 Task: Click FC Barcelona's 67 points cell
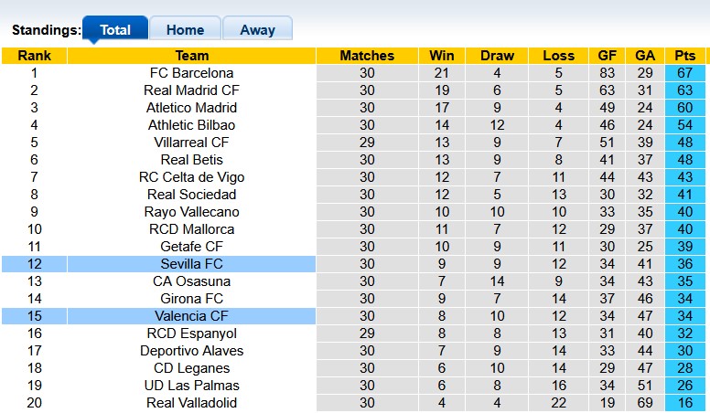tap(685, 73)
